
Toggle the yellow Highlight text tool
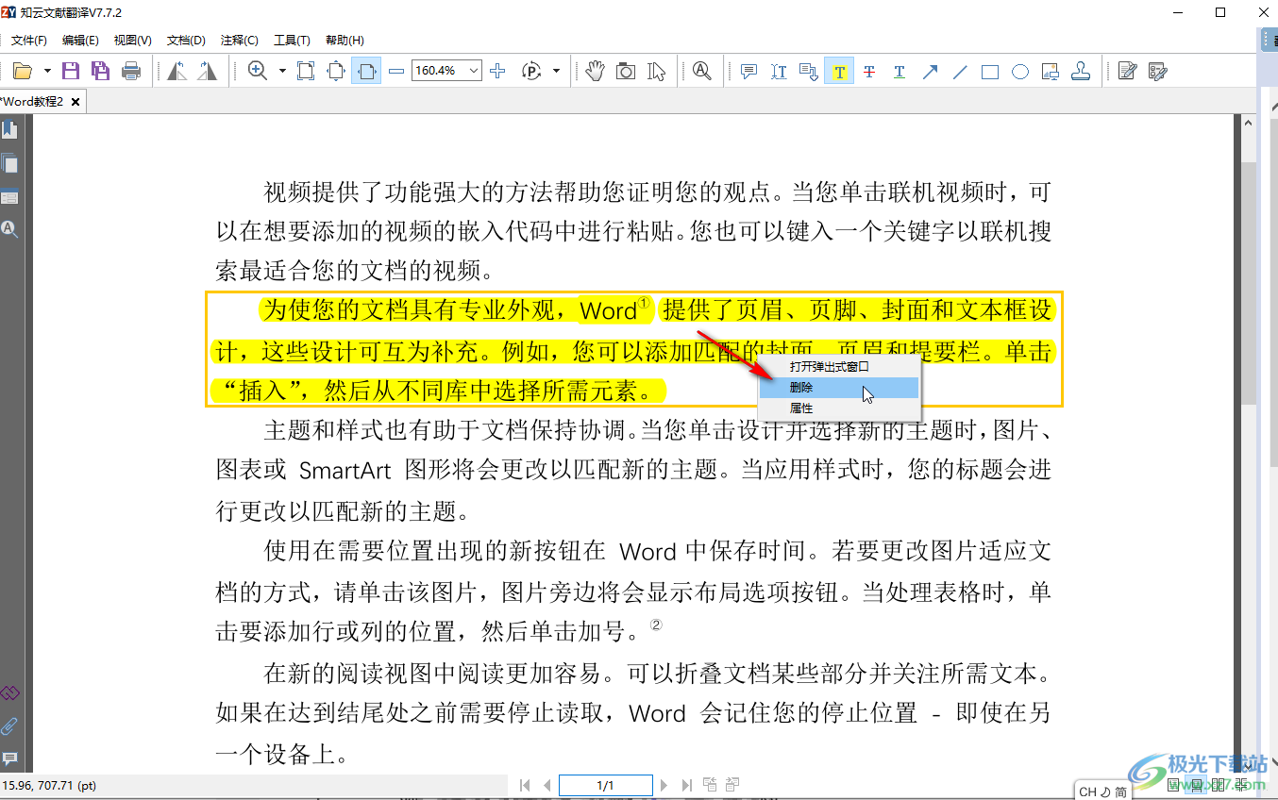click(839, 71)
